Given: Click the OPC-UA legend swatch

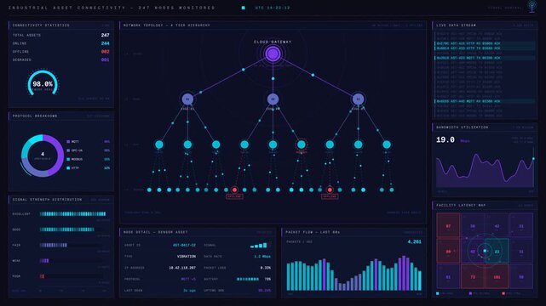Looking at the screenshot, I should click(x=68, y=150).
